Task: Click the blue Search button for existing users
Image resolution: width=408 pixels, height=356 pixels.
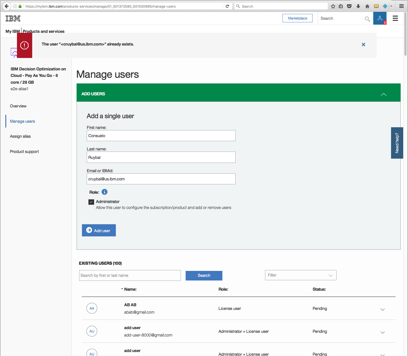Action: pos(204,275)
